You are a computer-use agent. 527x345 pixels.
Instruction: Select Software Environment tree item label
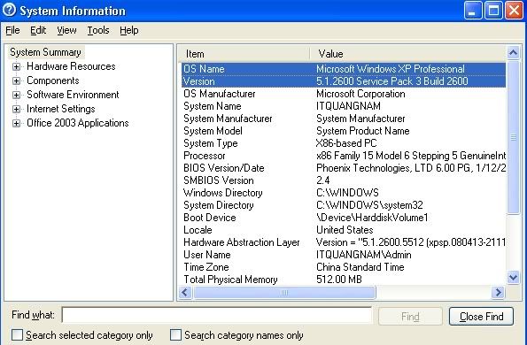point(73,95)
